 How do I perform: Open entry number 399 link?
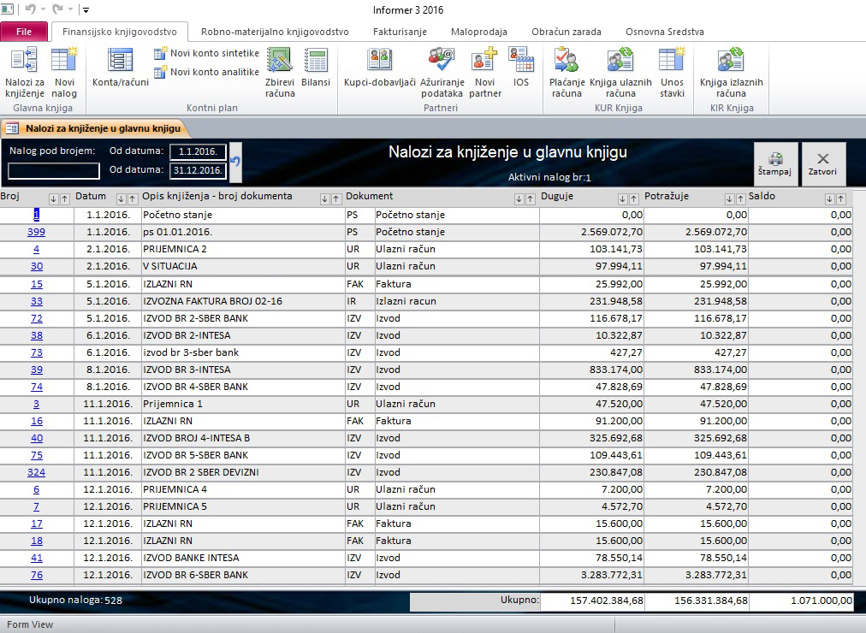click(x=37, y=232)
